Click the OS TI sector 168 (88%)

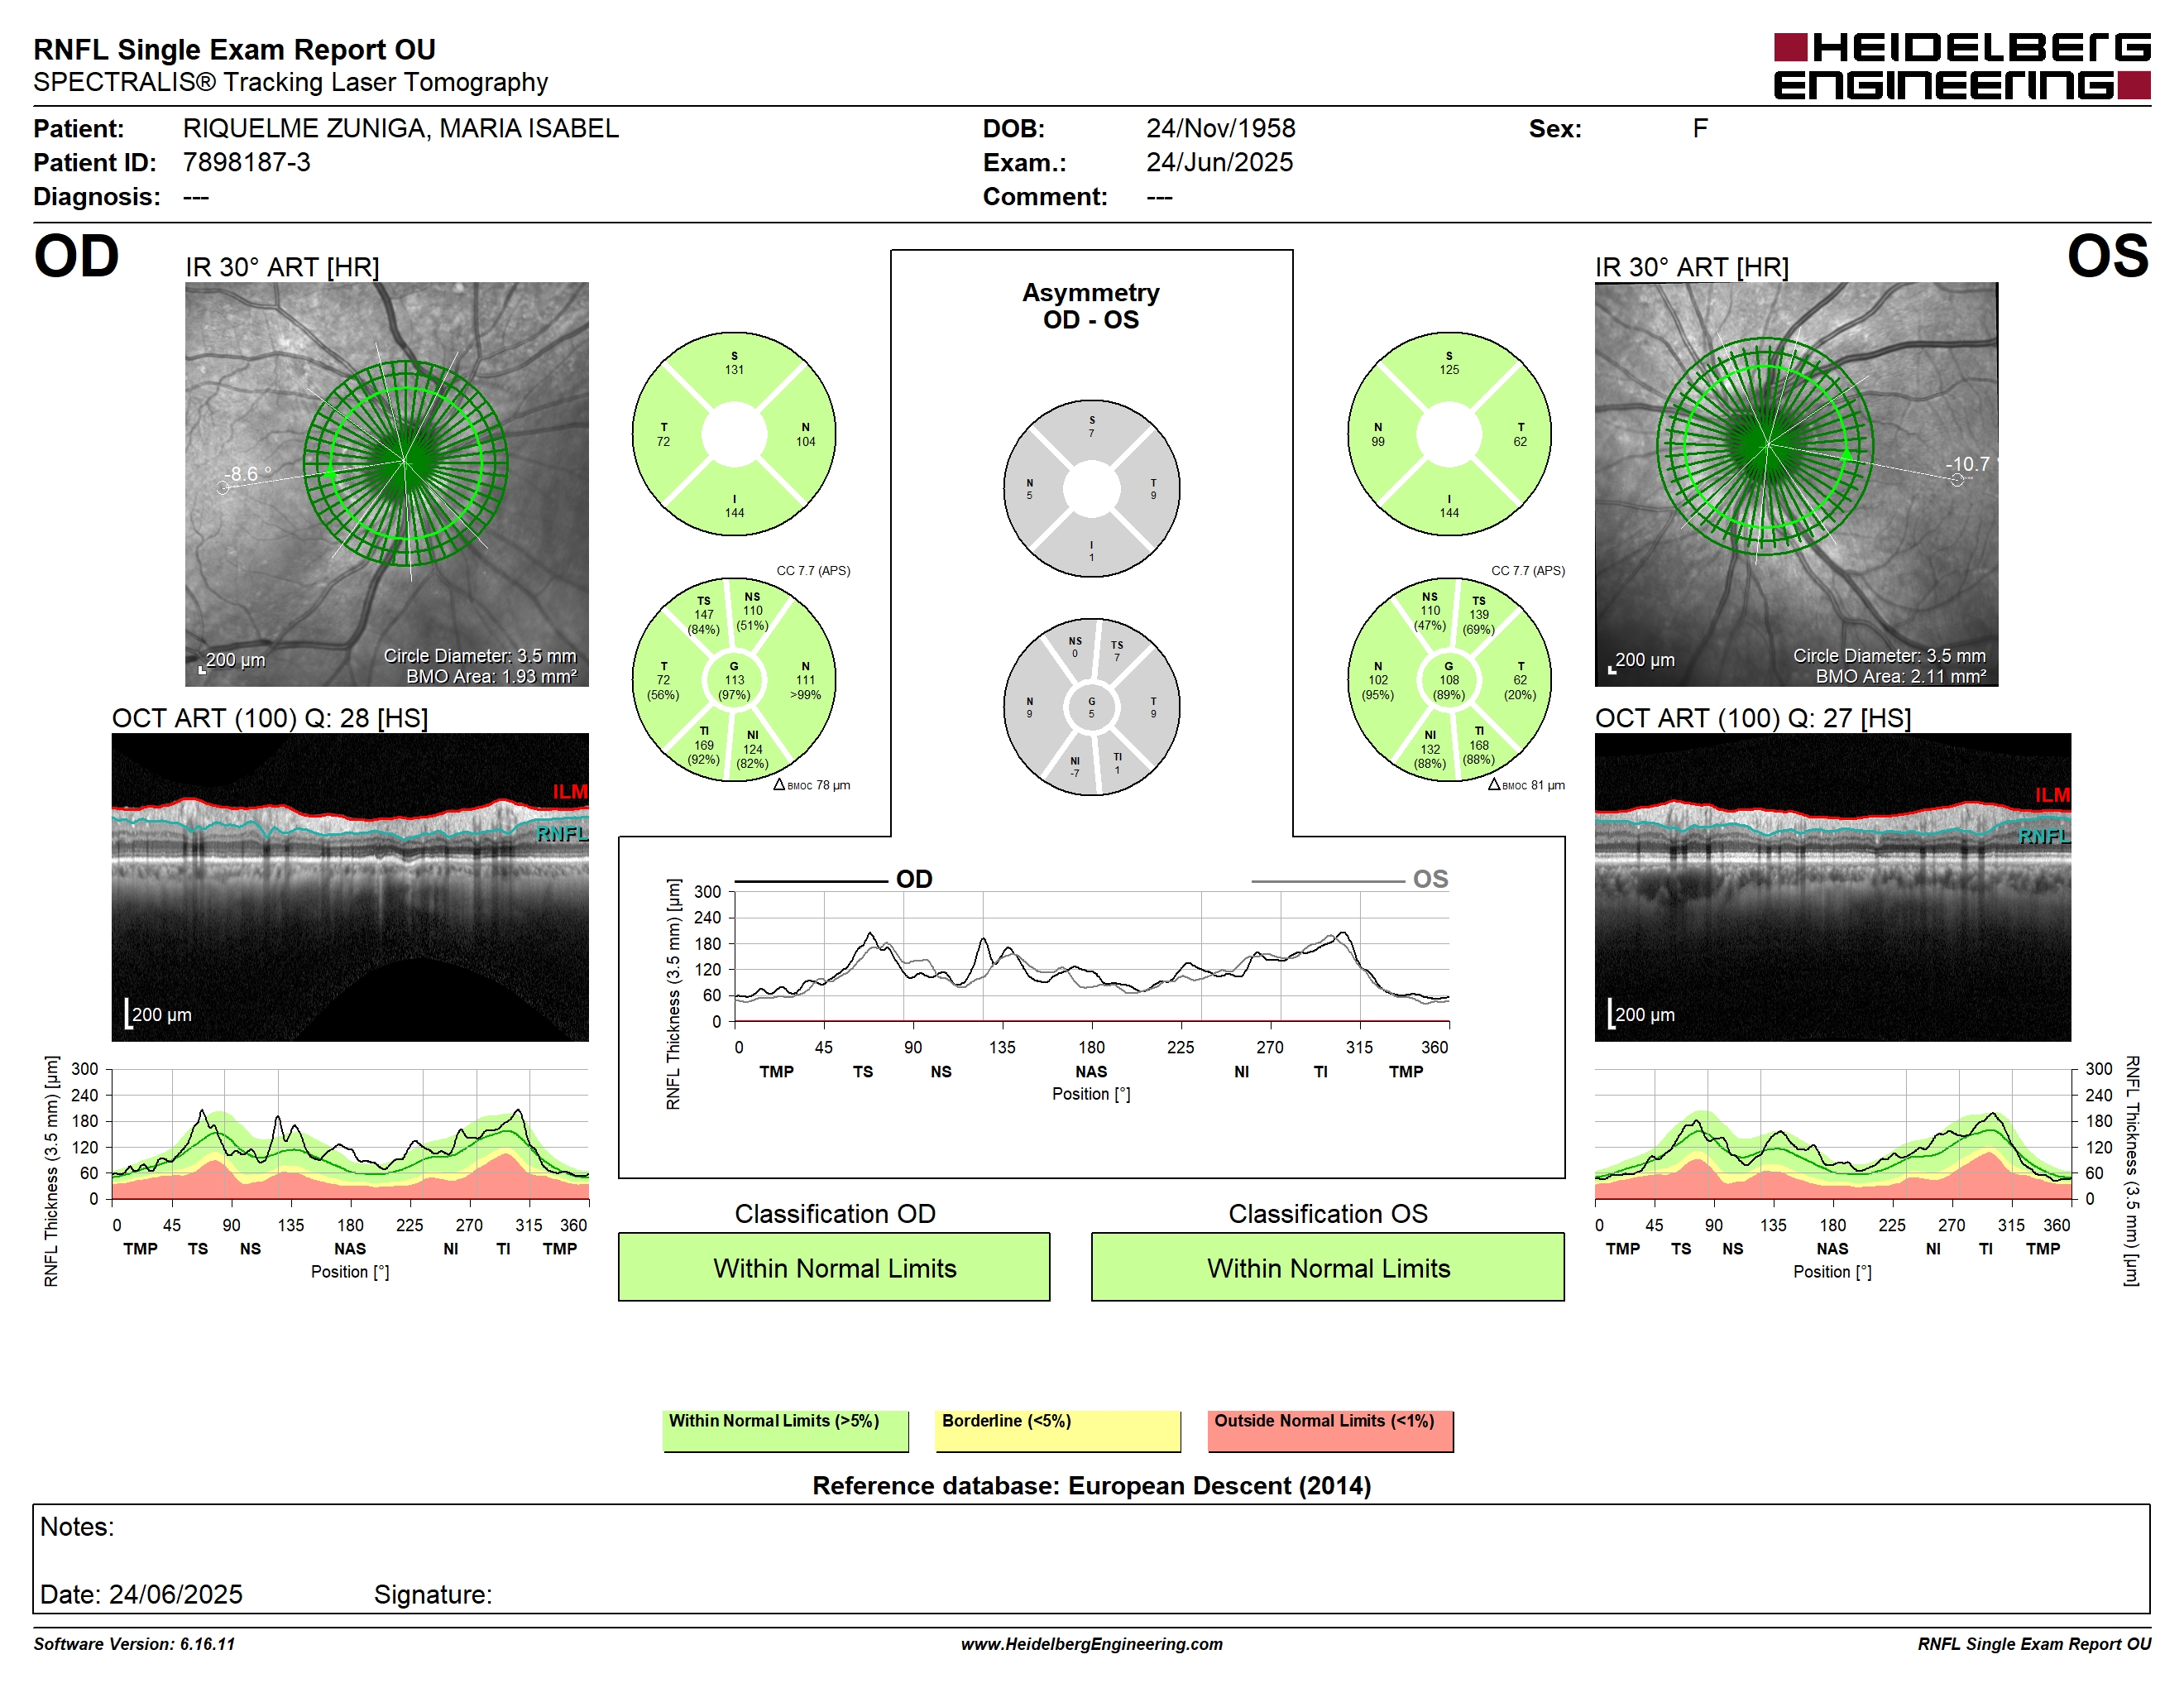pos(1479,745)
